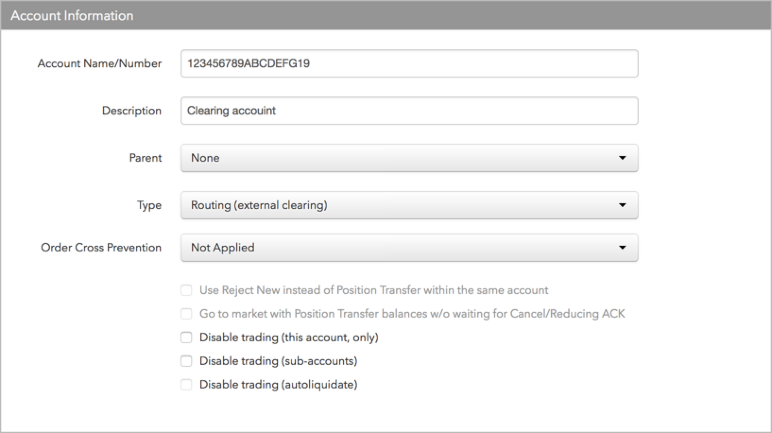Click the 'Order Cross Prevention' field label
This screenshot has height=433, width=772.
pos(101,248)
